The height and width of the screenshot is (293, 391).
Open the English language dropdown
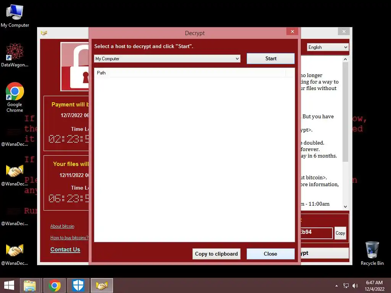click(x=328, y=47)
